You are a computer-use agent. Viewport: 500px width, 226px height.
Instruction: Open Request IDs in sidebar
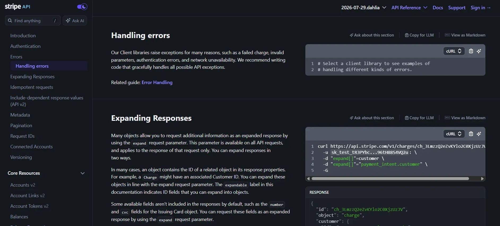click(22, 136)
